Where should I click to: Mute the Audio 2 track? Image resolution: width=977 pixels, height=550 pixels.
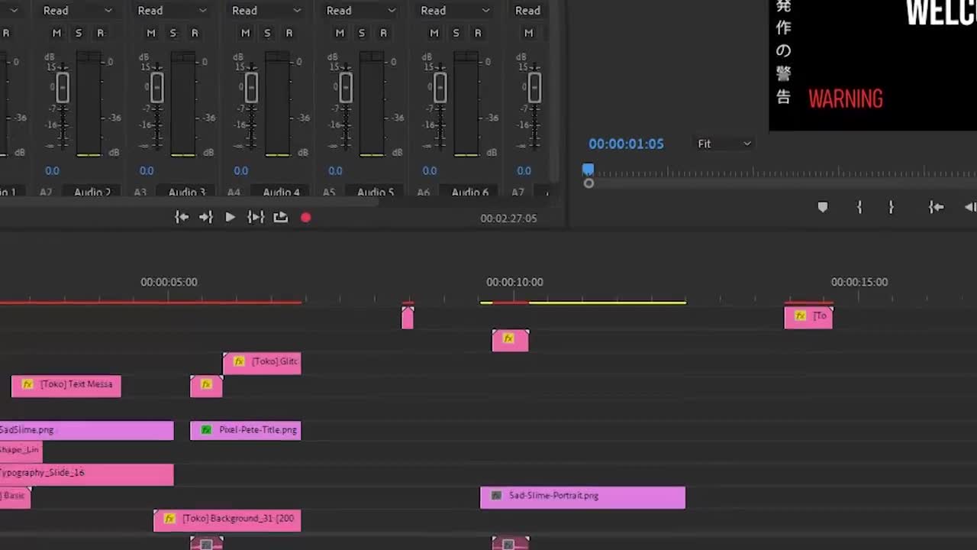[x=56, y=33]
